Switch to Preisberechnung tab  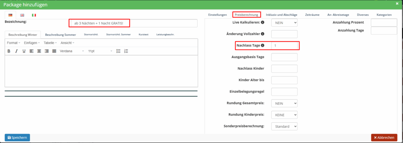[x=246, y=15]
